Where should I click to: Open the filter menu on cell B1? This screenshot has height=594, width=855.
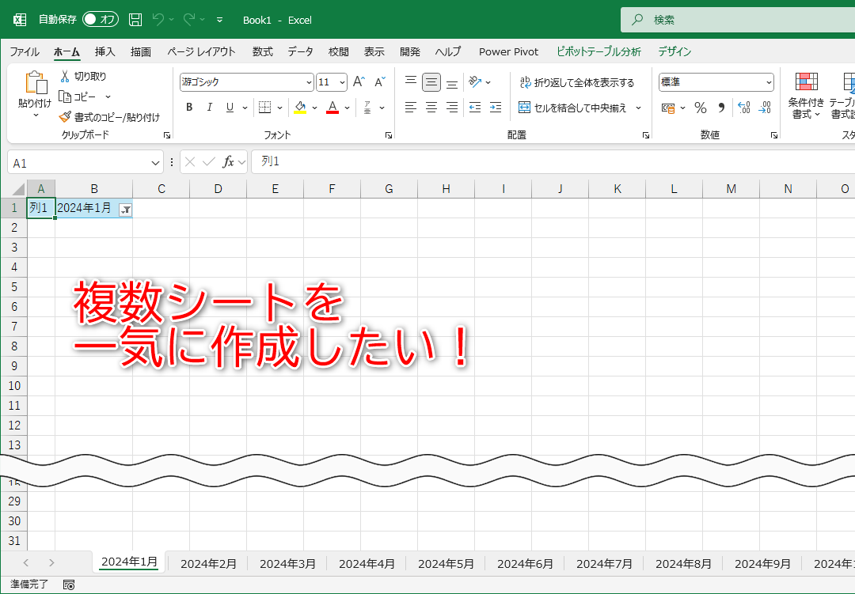pyautogui.click(x=126, y=208)
